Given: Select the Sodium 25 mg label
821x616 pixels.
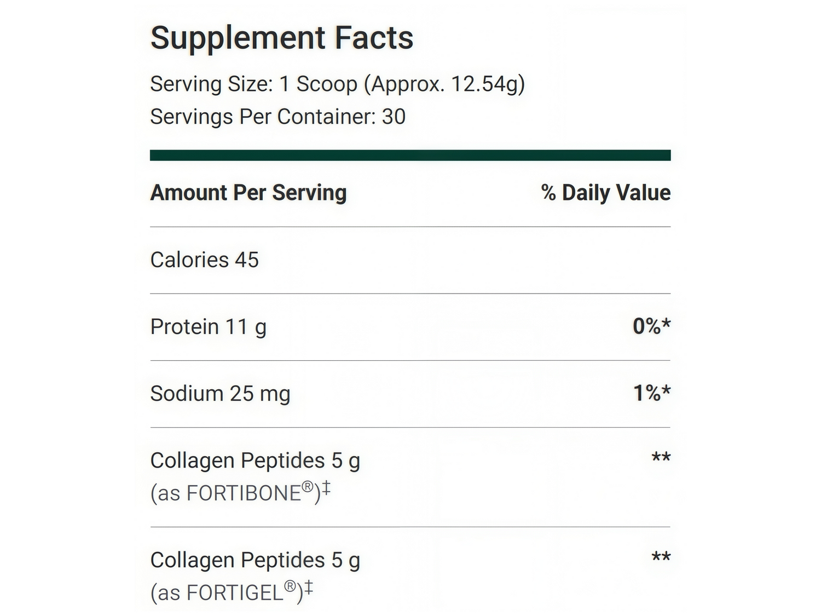Looking at the screenshot, I should coord(220,394).
